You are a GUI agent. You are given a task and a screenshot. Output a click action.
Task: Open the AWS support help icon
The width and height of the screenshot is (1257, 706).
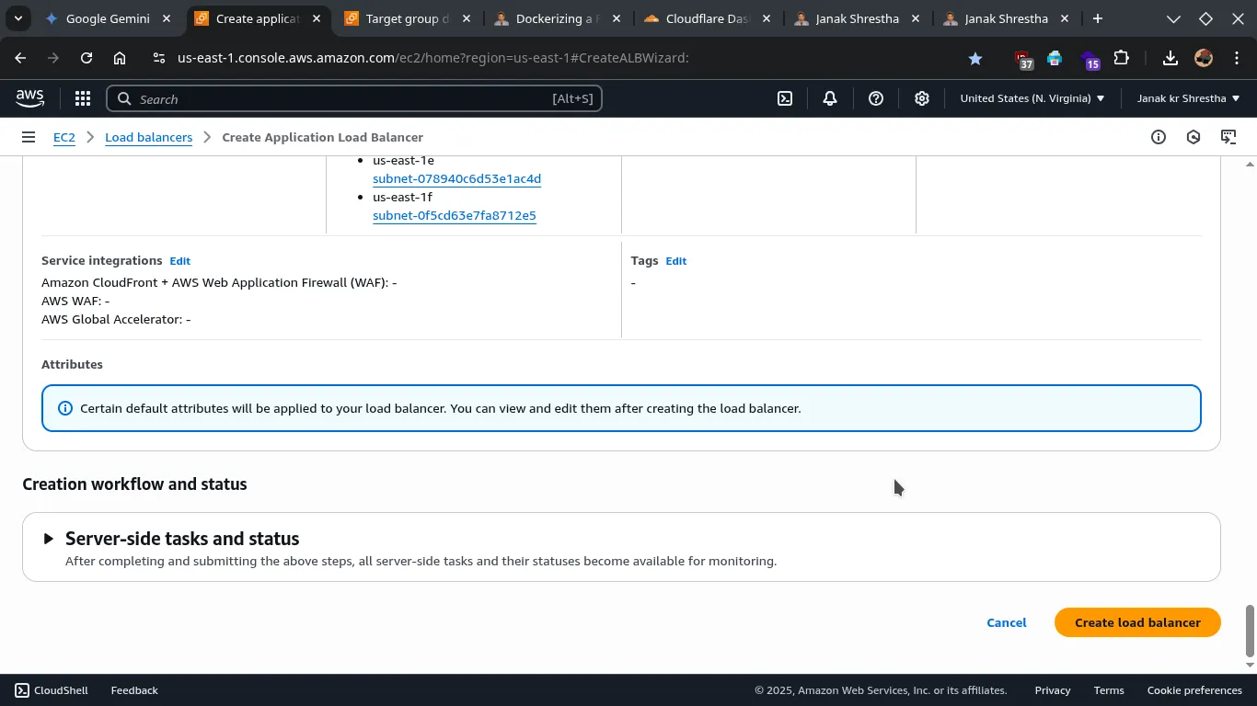pos(876,98)
